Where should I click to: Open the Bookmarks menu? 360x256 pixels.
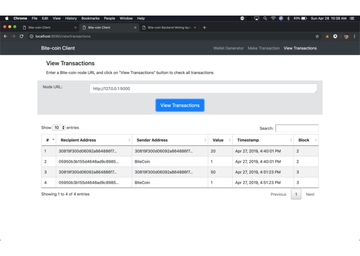point(91,18)
